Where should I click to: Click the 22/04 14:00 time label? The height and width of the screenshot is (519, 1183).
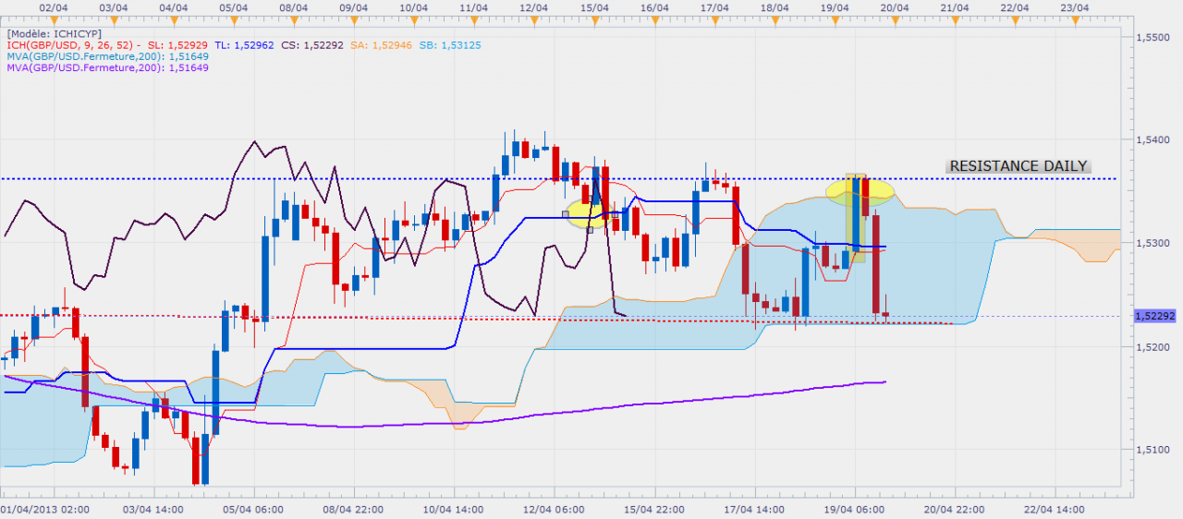pyautogui.click(x=1053, y=509)
